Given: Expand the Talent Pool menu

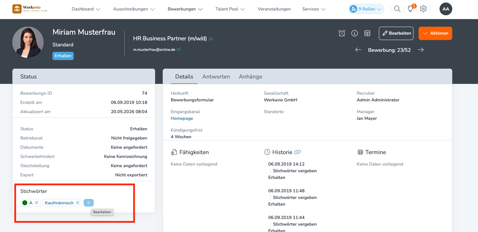Looking at the screenshot, I should coord(230,9).
